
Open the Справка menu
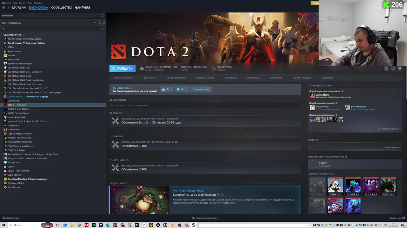pos(38,3)
